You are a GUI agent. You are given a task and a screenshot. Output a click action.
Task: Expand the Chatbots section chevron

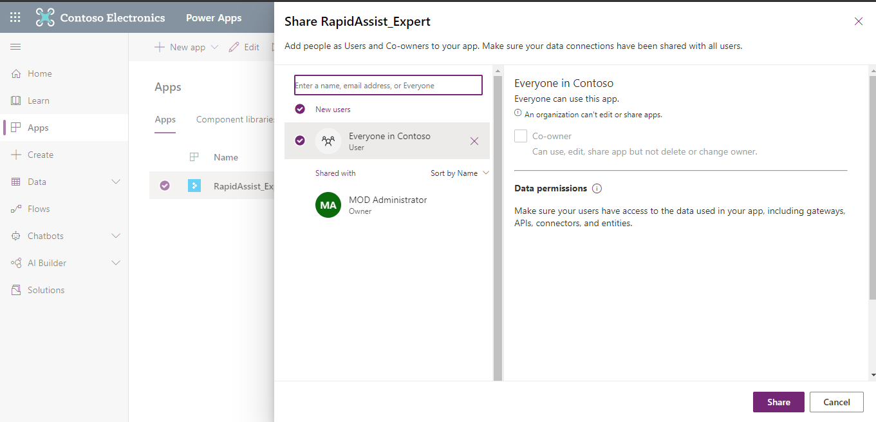click(116, 236)
